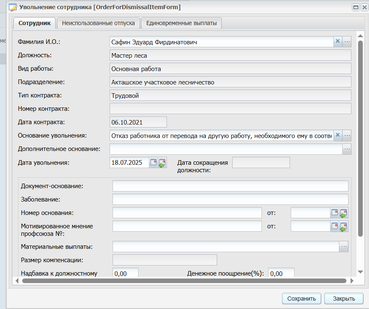Click the Документ-основание input field
Screen dimensions: 369x309
231,186
